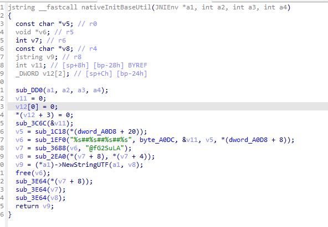Screen dimensions: 328x227
Task: Click the nativeInitBaseUtil function name
Action: (116, 7)
